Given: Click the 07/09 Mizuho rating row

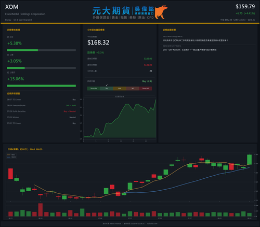Looking at the screenshot, I should (42, 117).
